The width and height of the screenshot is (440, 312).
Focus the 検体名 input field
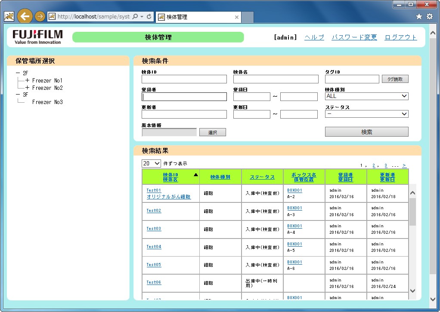click(x=276, y=79)
